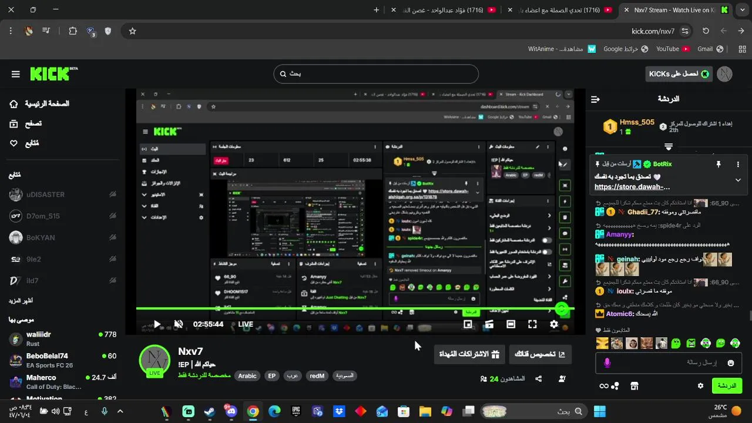Open the YouTube bookmark
The image size is (752, 423).
pyautogui.click(x=673, y=49)
